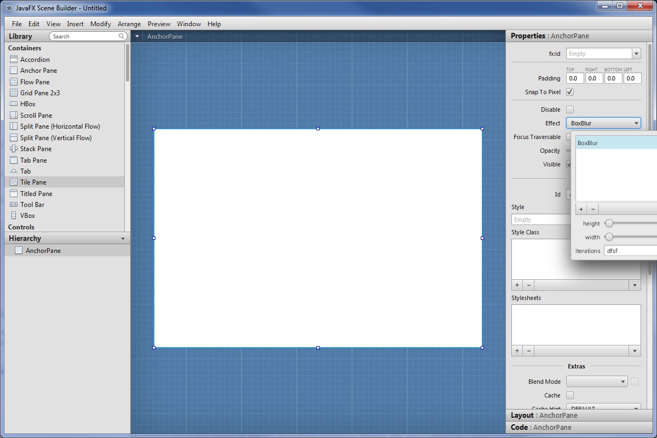Click the Library search field

(88, 37)
